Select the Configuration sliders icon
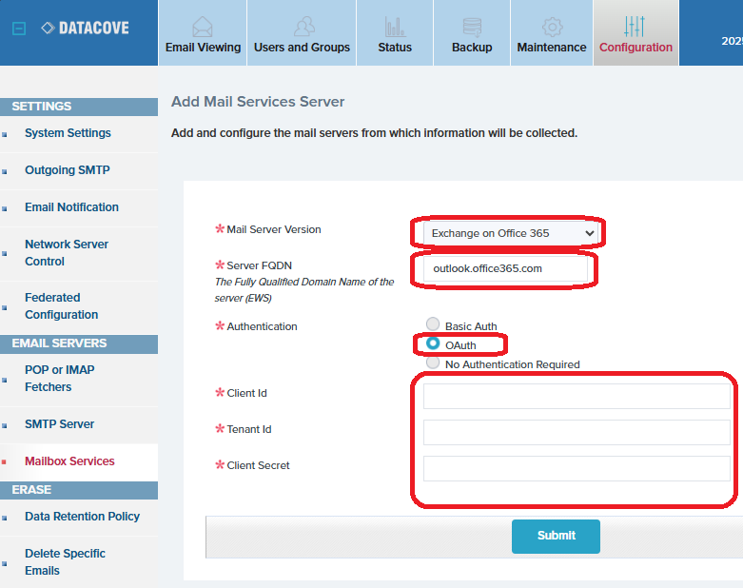This screenshot has width=743, height=588. 635,25
